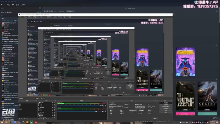Move scene up with Scenes up arrow
This screenshot has height=124, width=220.
[x=24, y=119]
